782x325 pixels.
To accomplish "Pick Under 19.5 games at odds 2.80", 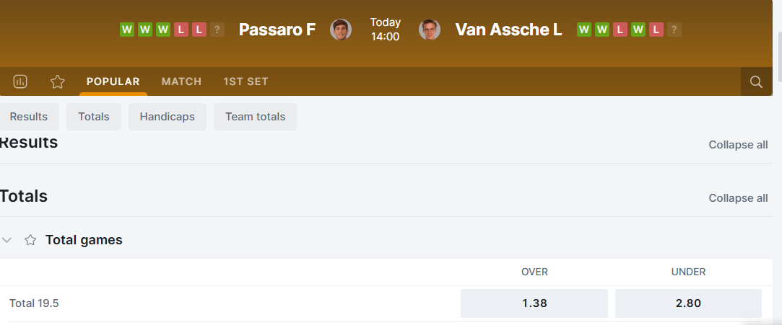I will 688,303.
